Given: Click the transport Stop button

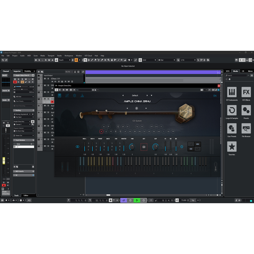Looking at the screenshot, I should click(x=130, y=200).
